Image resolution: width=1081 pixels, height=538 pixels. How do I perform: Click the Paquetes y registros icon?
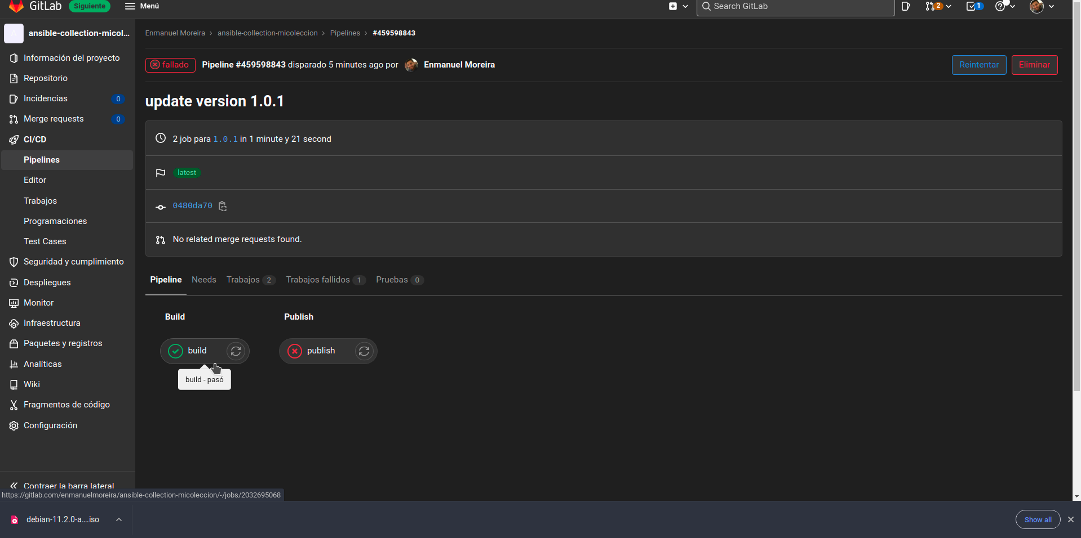coord(14,343)
